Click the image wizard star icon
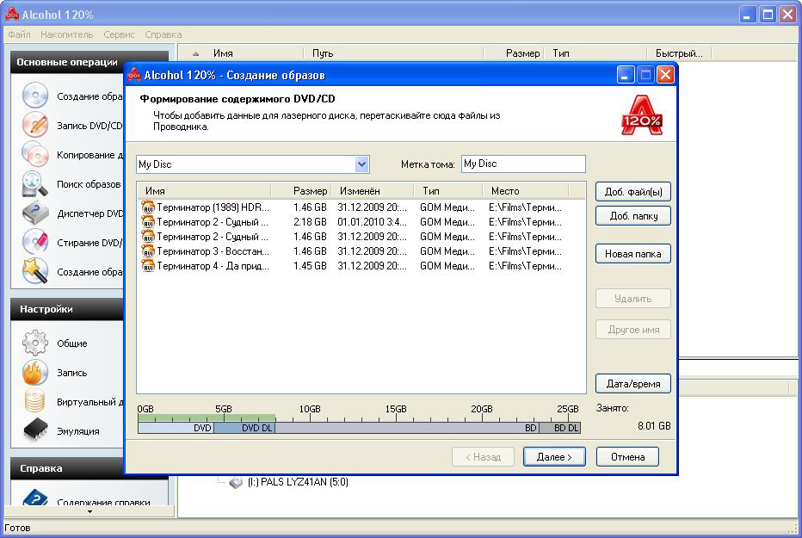This screenshot has height=538, width=802. pos(34,271)
